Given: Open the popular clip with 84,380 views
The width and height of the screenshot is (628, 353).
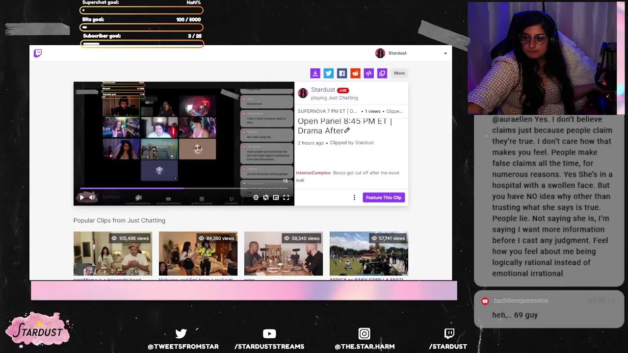Looking at the screenshot, I should [x=198, y=253].
